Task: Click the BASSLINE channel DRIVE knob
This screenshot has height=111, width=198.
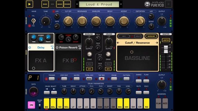Action: coord(89,54)
